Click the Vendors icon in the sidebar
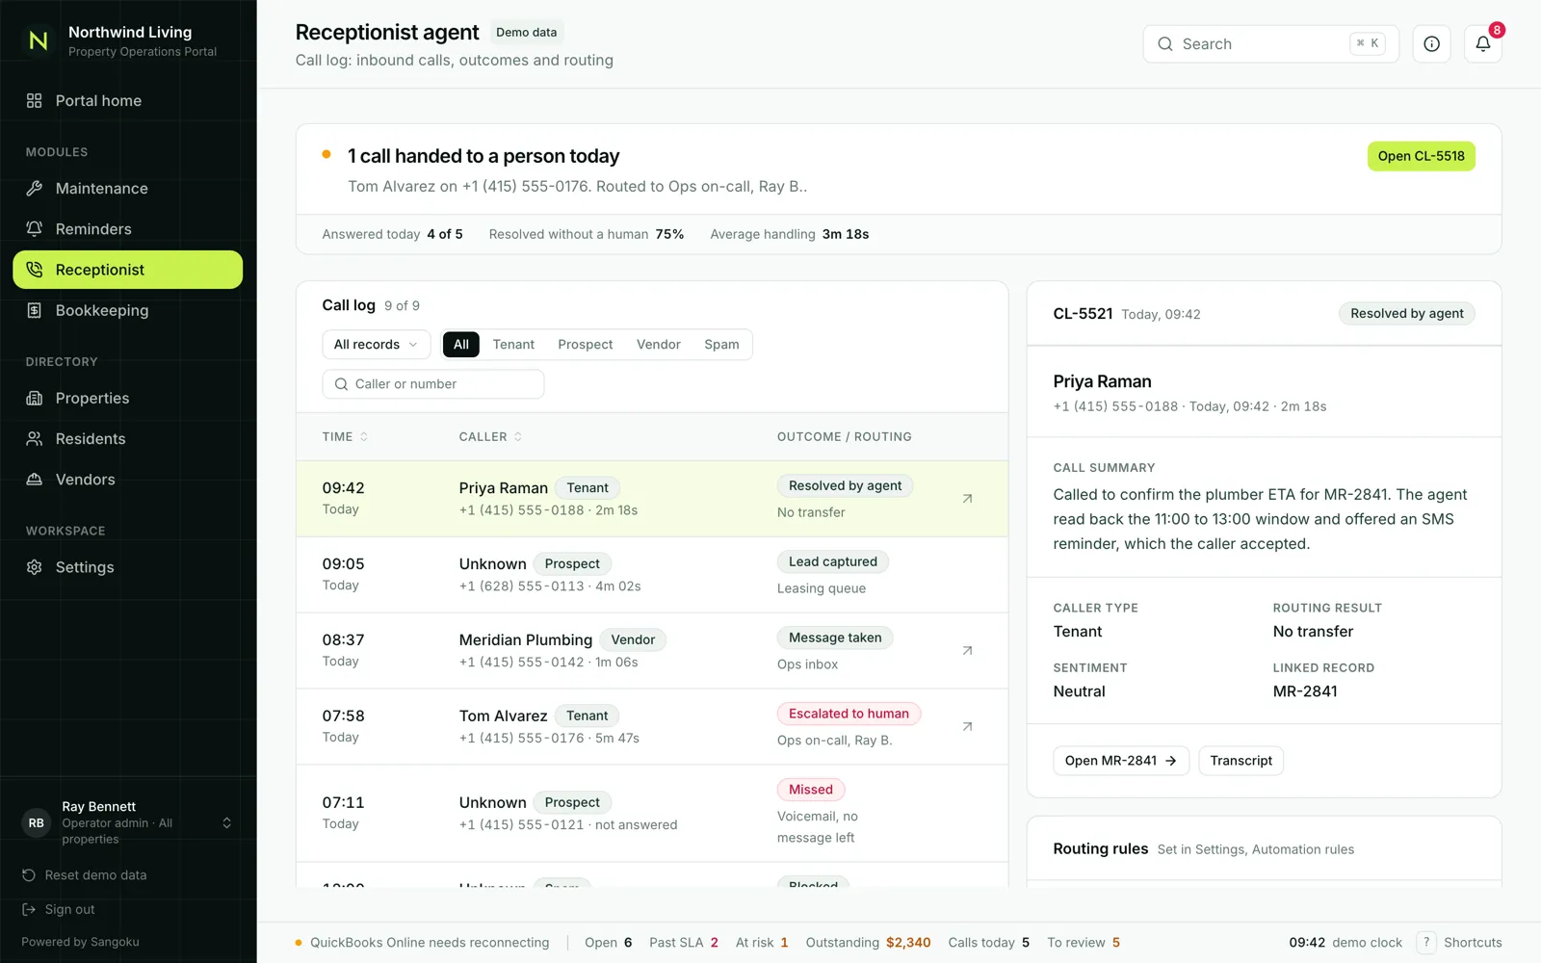The width and height of the screenshot is (1541, 963). [x=35, y=479]
